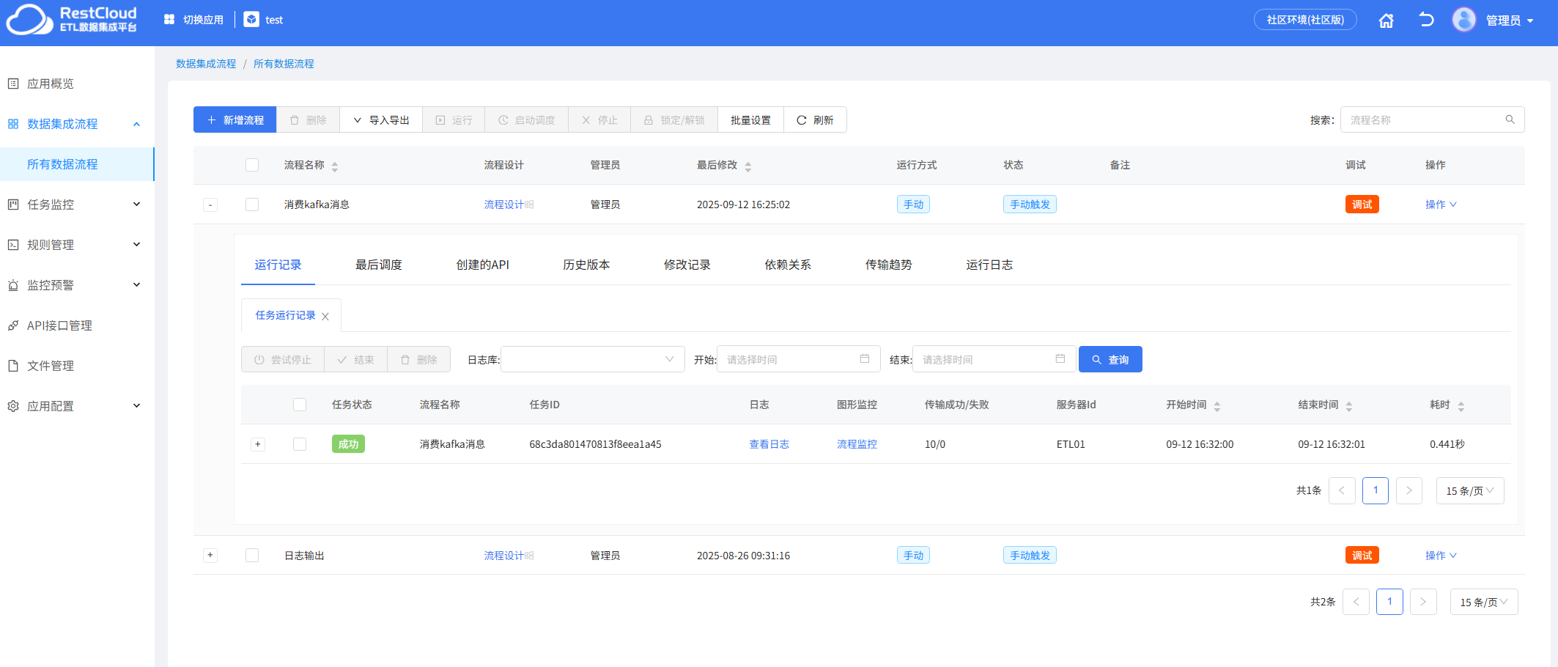Click the blue 查询 button

point(1110,359)
